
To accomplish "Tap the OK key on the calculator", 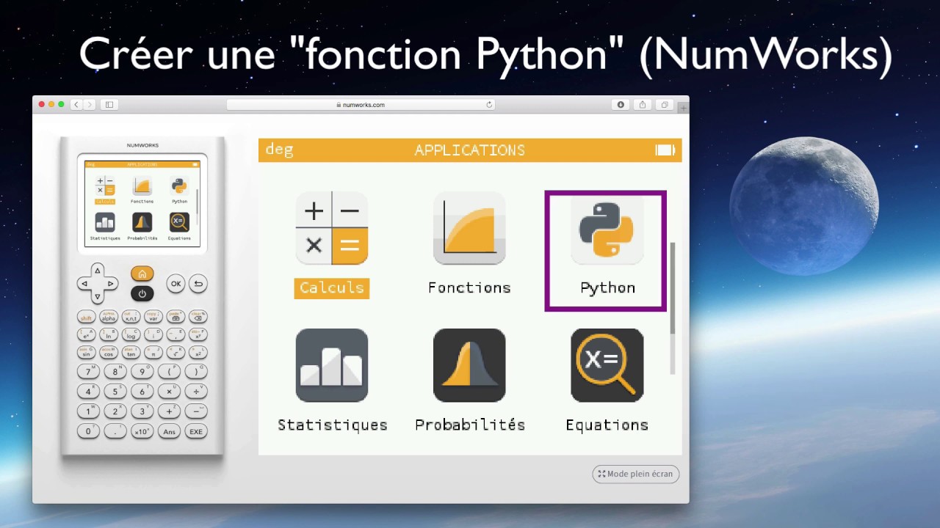I will pos(176,284).
